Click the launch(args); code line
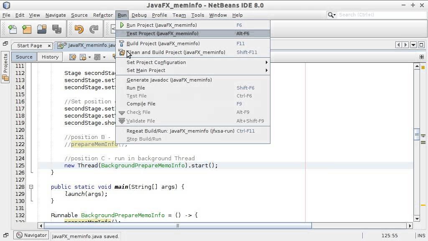Viewport: 428px width, 241px height. point(86,194)
